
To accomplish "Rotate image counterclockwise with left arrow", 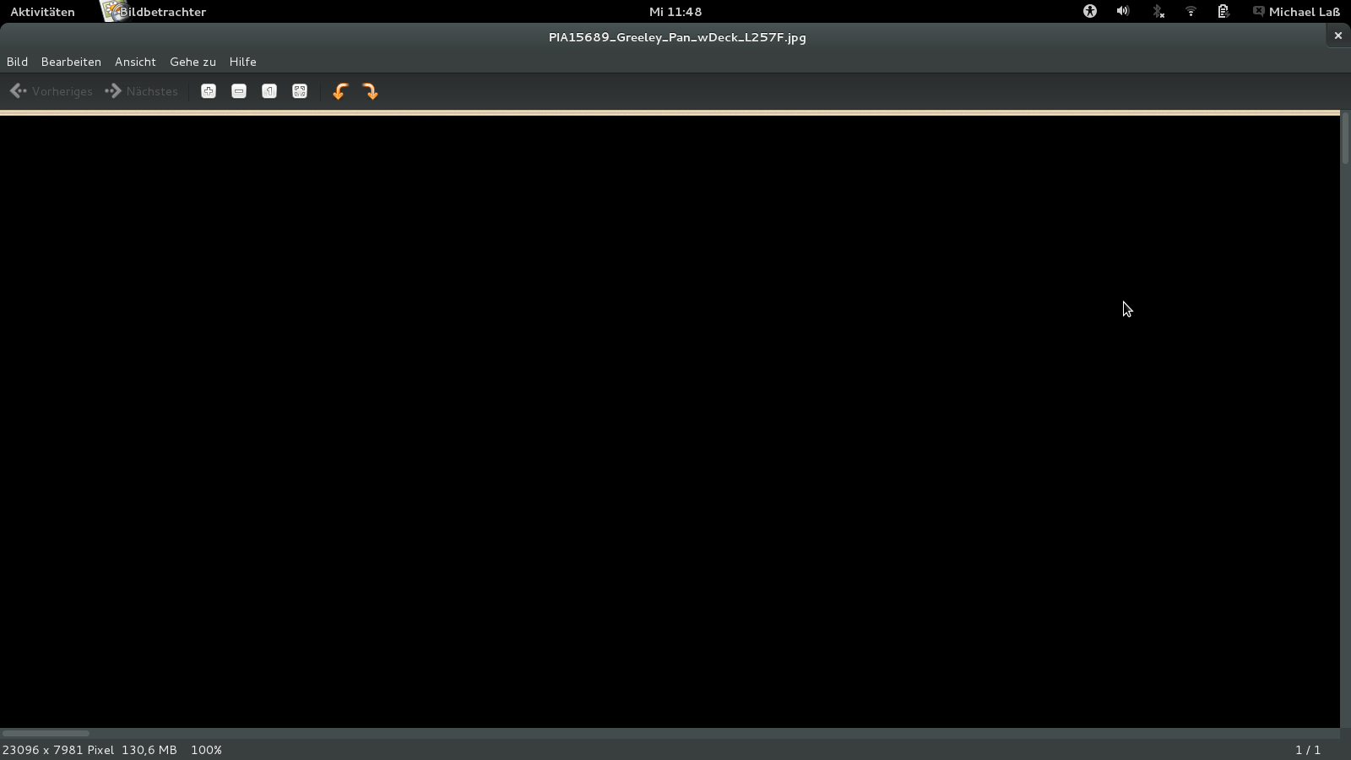I will [x=340, y=91].
